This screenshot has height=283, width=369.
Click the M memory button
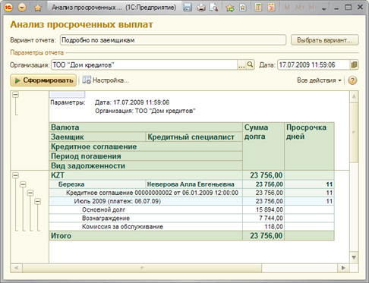(287, 8)
